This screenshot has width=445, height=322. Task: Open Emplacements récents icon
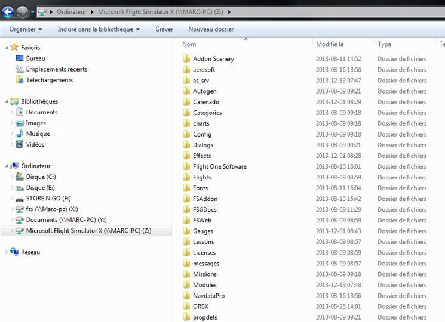tap(20, 69)
